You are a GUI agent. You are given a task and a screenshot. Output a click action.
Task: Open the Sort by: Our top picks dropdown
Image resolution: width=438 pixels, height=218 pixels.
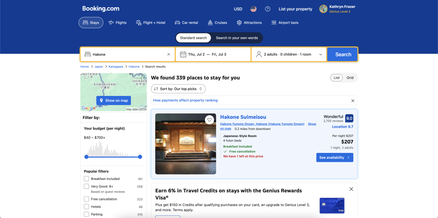pos(178,89)
